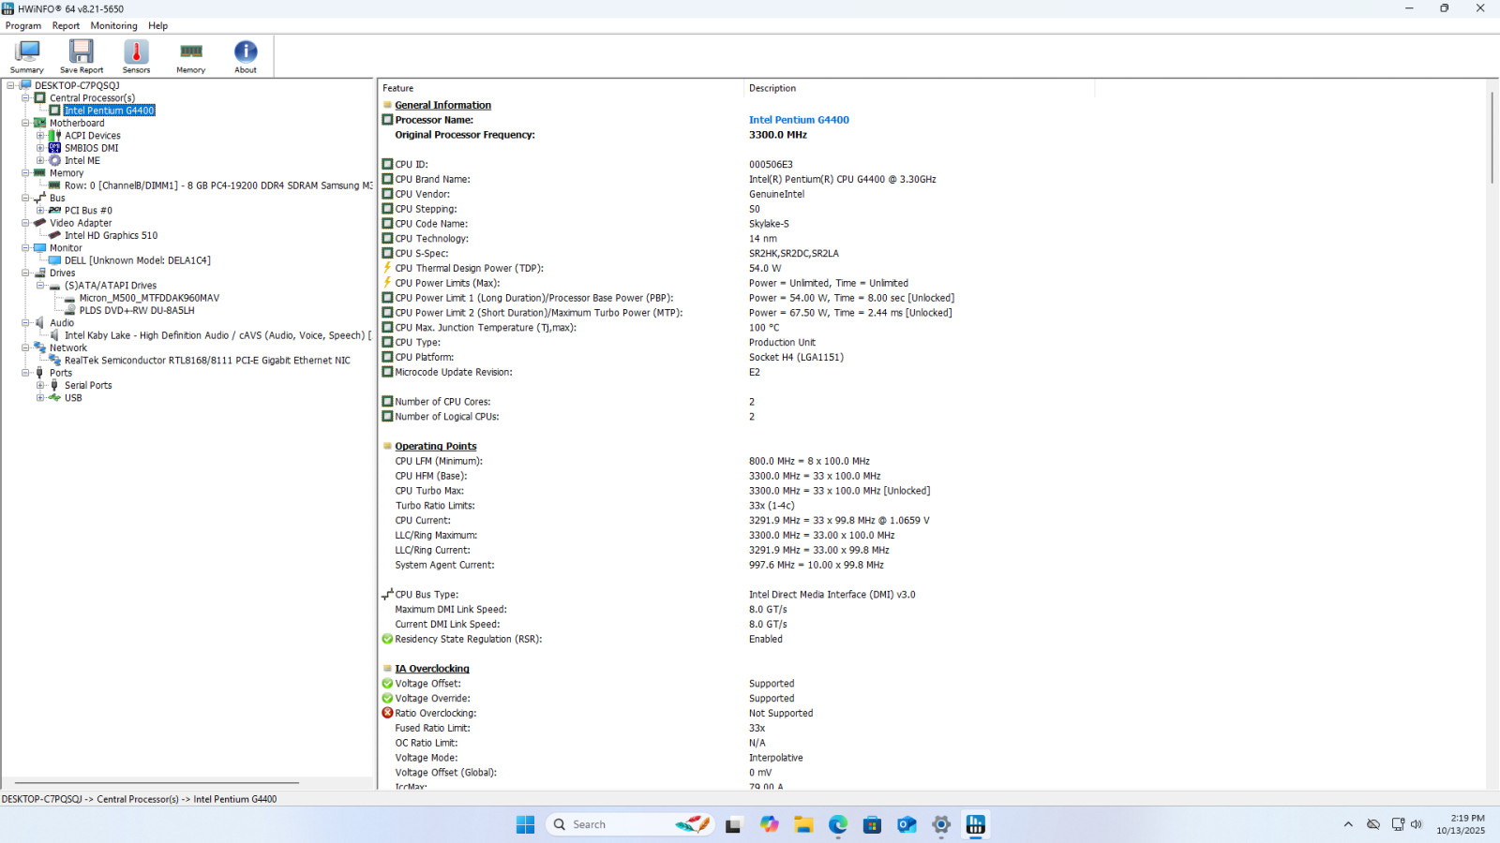Image resolution: width=1500 pixels, height=843 pixels.
Task: Open Outlook from the taskbar
Action: [x=907, y=824]
